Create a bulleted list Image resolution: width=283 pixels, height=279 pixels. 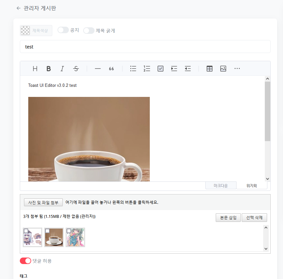tap(133, 69)
